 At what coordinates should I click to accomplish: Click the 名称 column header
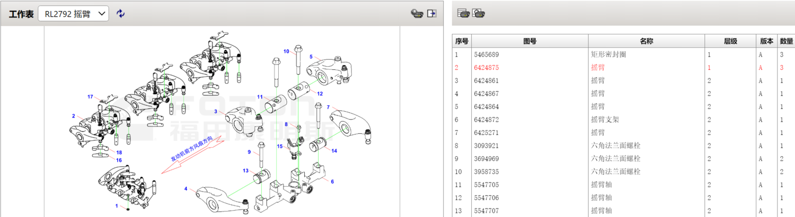tap(646, 41)
